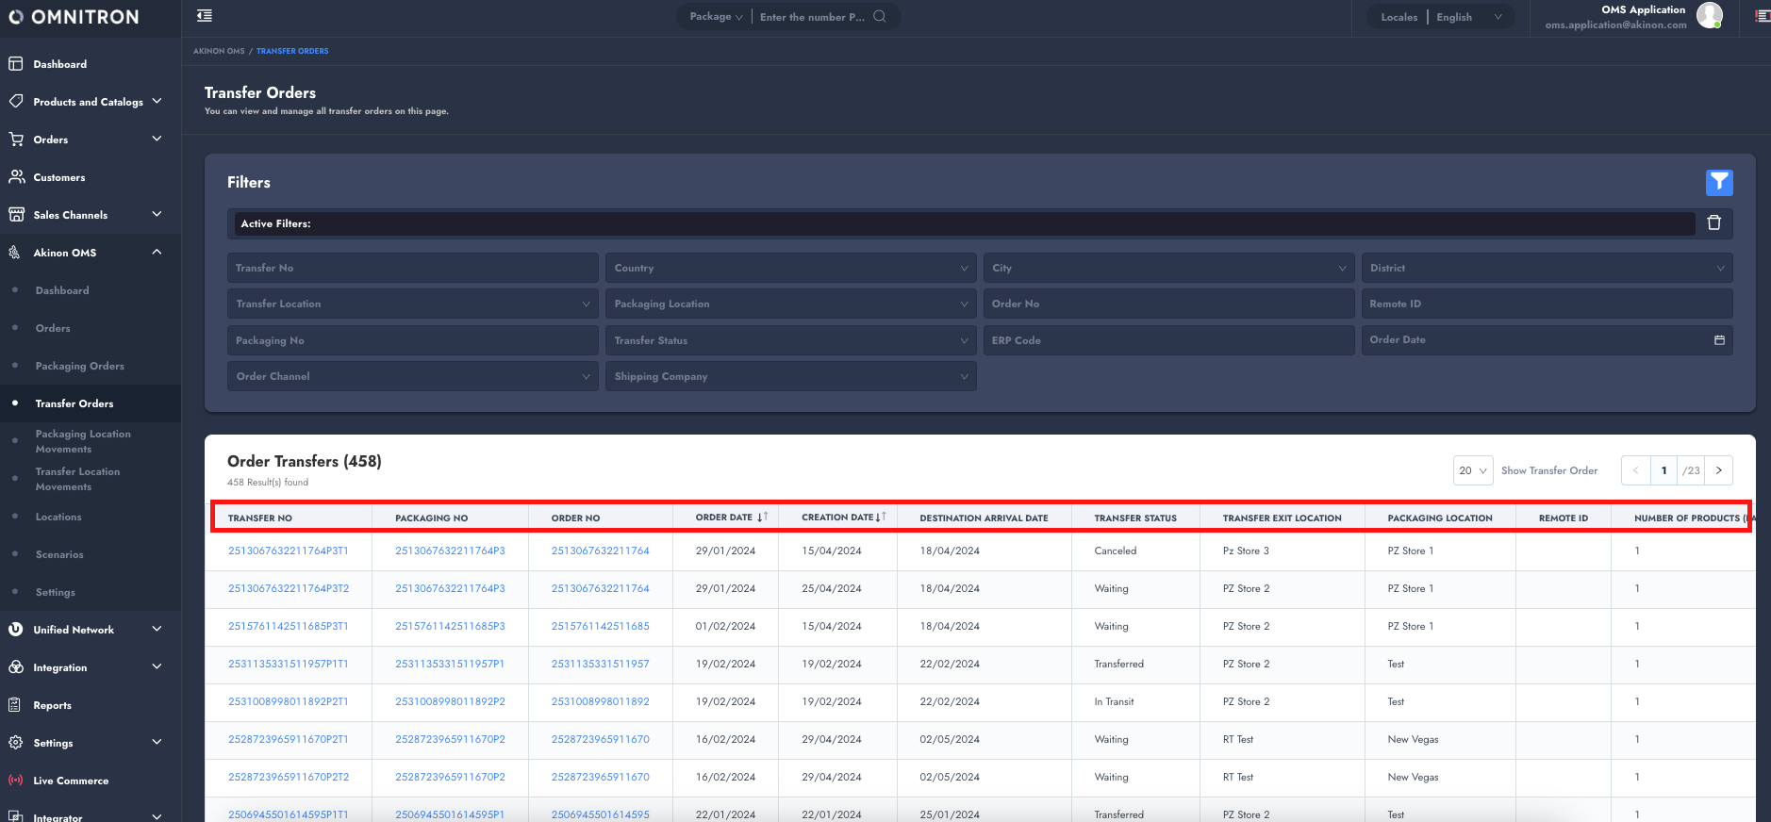
Task: Change page size from 20
Action: pos(1472,470)
